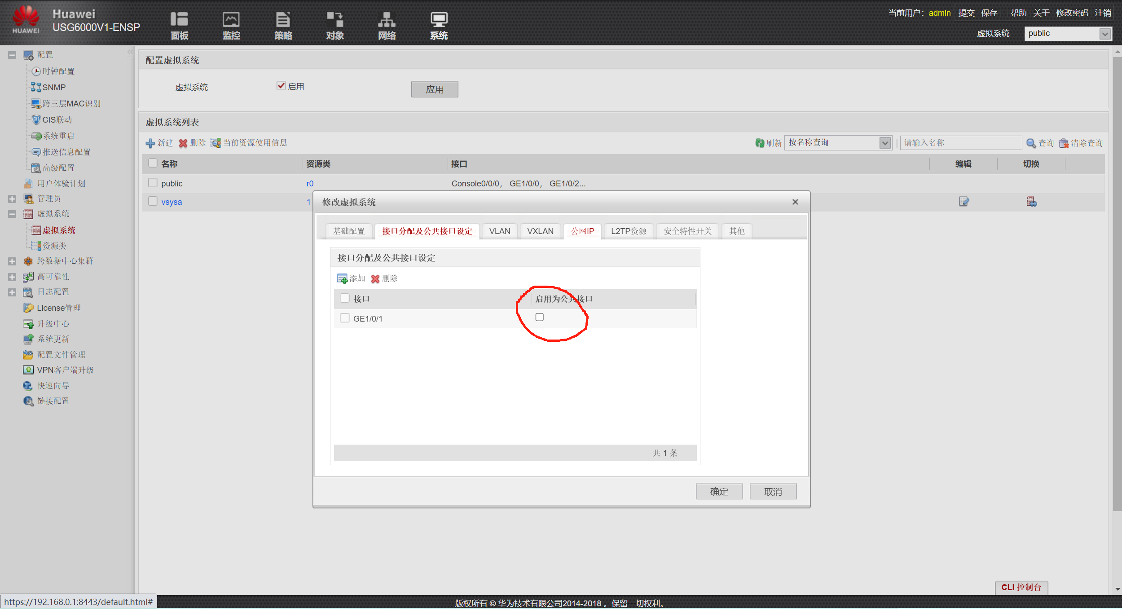The height and width of the screenshot is (609, 1122).
Task: Click the 确定 button
Action: click(x=719, y=491)
